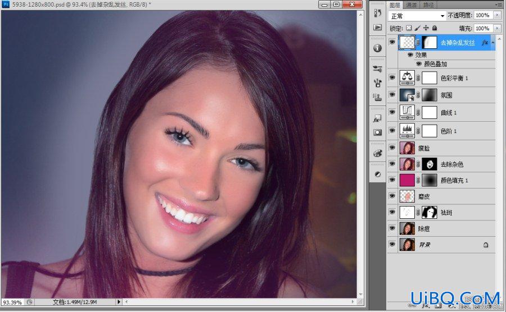Open the Color palette panel icon
This screenshot has height=312, width=506.
pyautogui.click(x=378, y=153)
